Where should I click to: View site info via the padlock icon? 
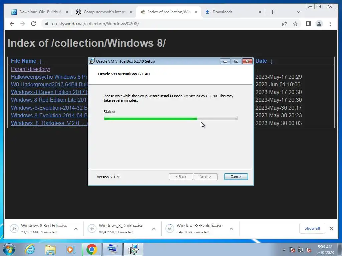coord(46,24)
